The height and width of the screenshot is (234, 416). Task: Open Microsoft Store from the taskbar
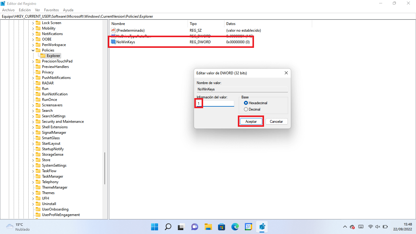(222, 227)
